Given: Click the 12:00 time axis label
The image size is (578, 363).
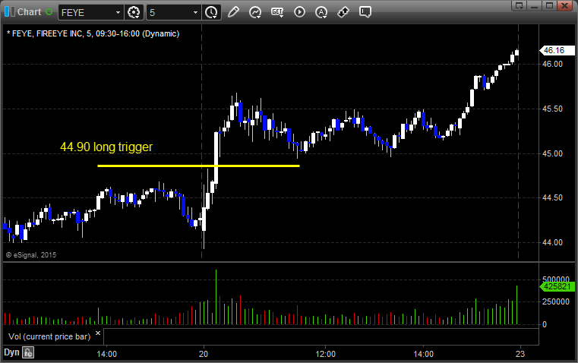Looking at the screenshot, I should point(326,354).
